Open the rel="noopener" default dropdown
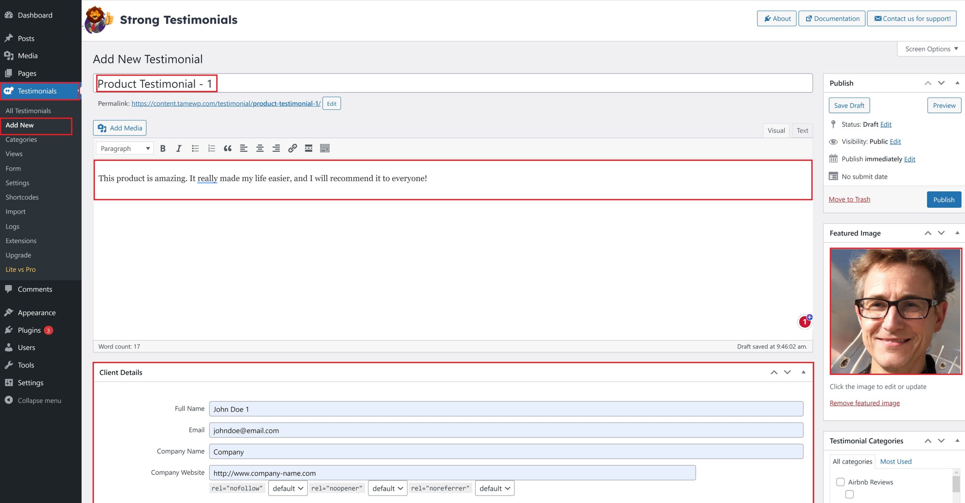 point(388,488)
